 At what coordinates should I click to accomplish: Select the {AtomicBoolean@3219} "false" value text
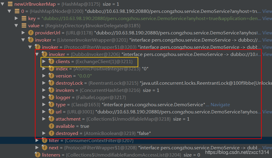point(117,133)
